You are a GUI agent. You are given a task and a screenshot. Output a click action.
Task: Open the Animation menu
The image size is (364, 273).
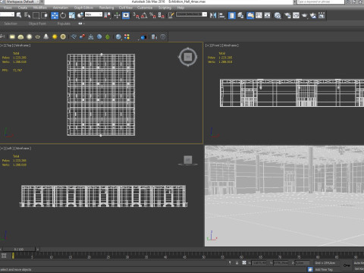pos(61,8)
